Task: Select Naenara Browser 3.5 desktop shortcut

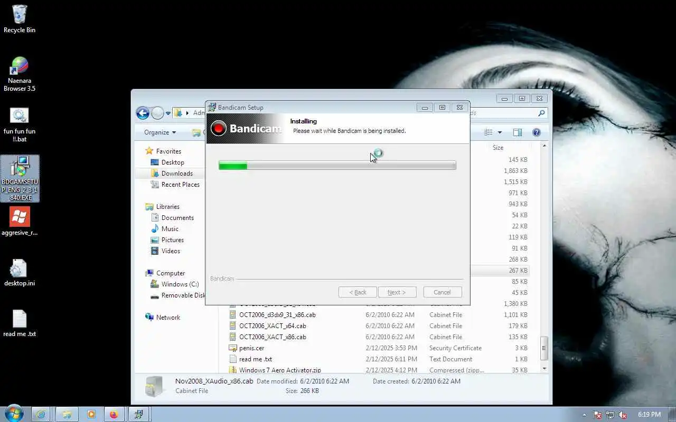Action: pos(20,74)
